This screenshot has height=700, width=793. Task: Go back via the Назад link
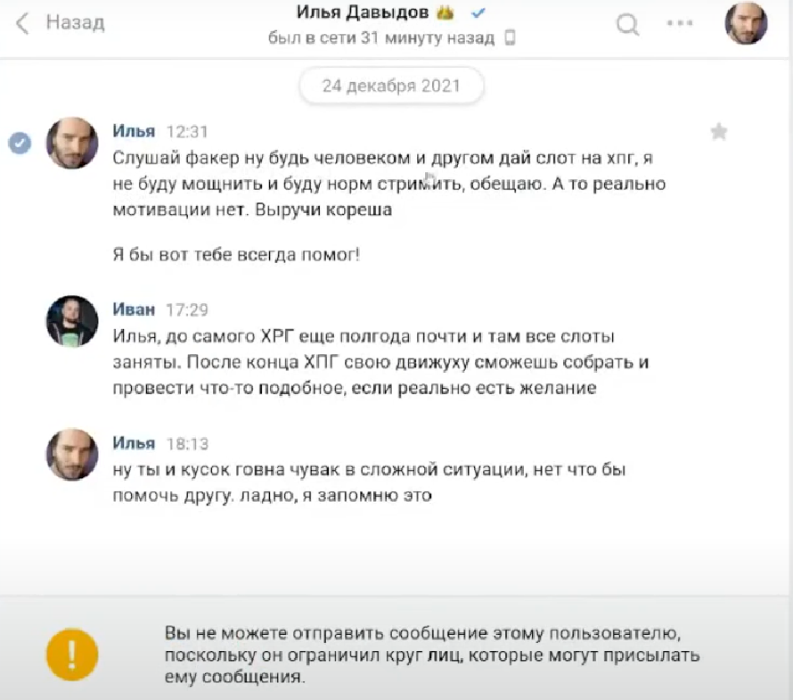tap(76, 22)
